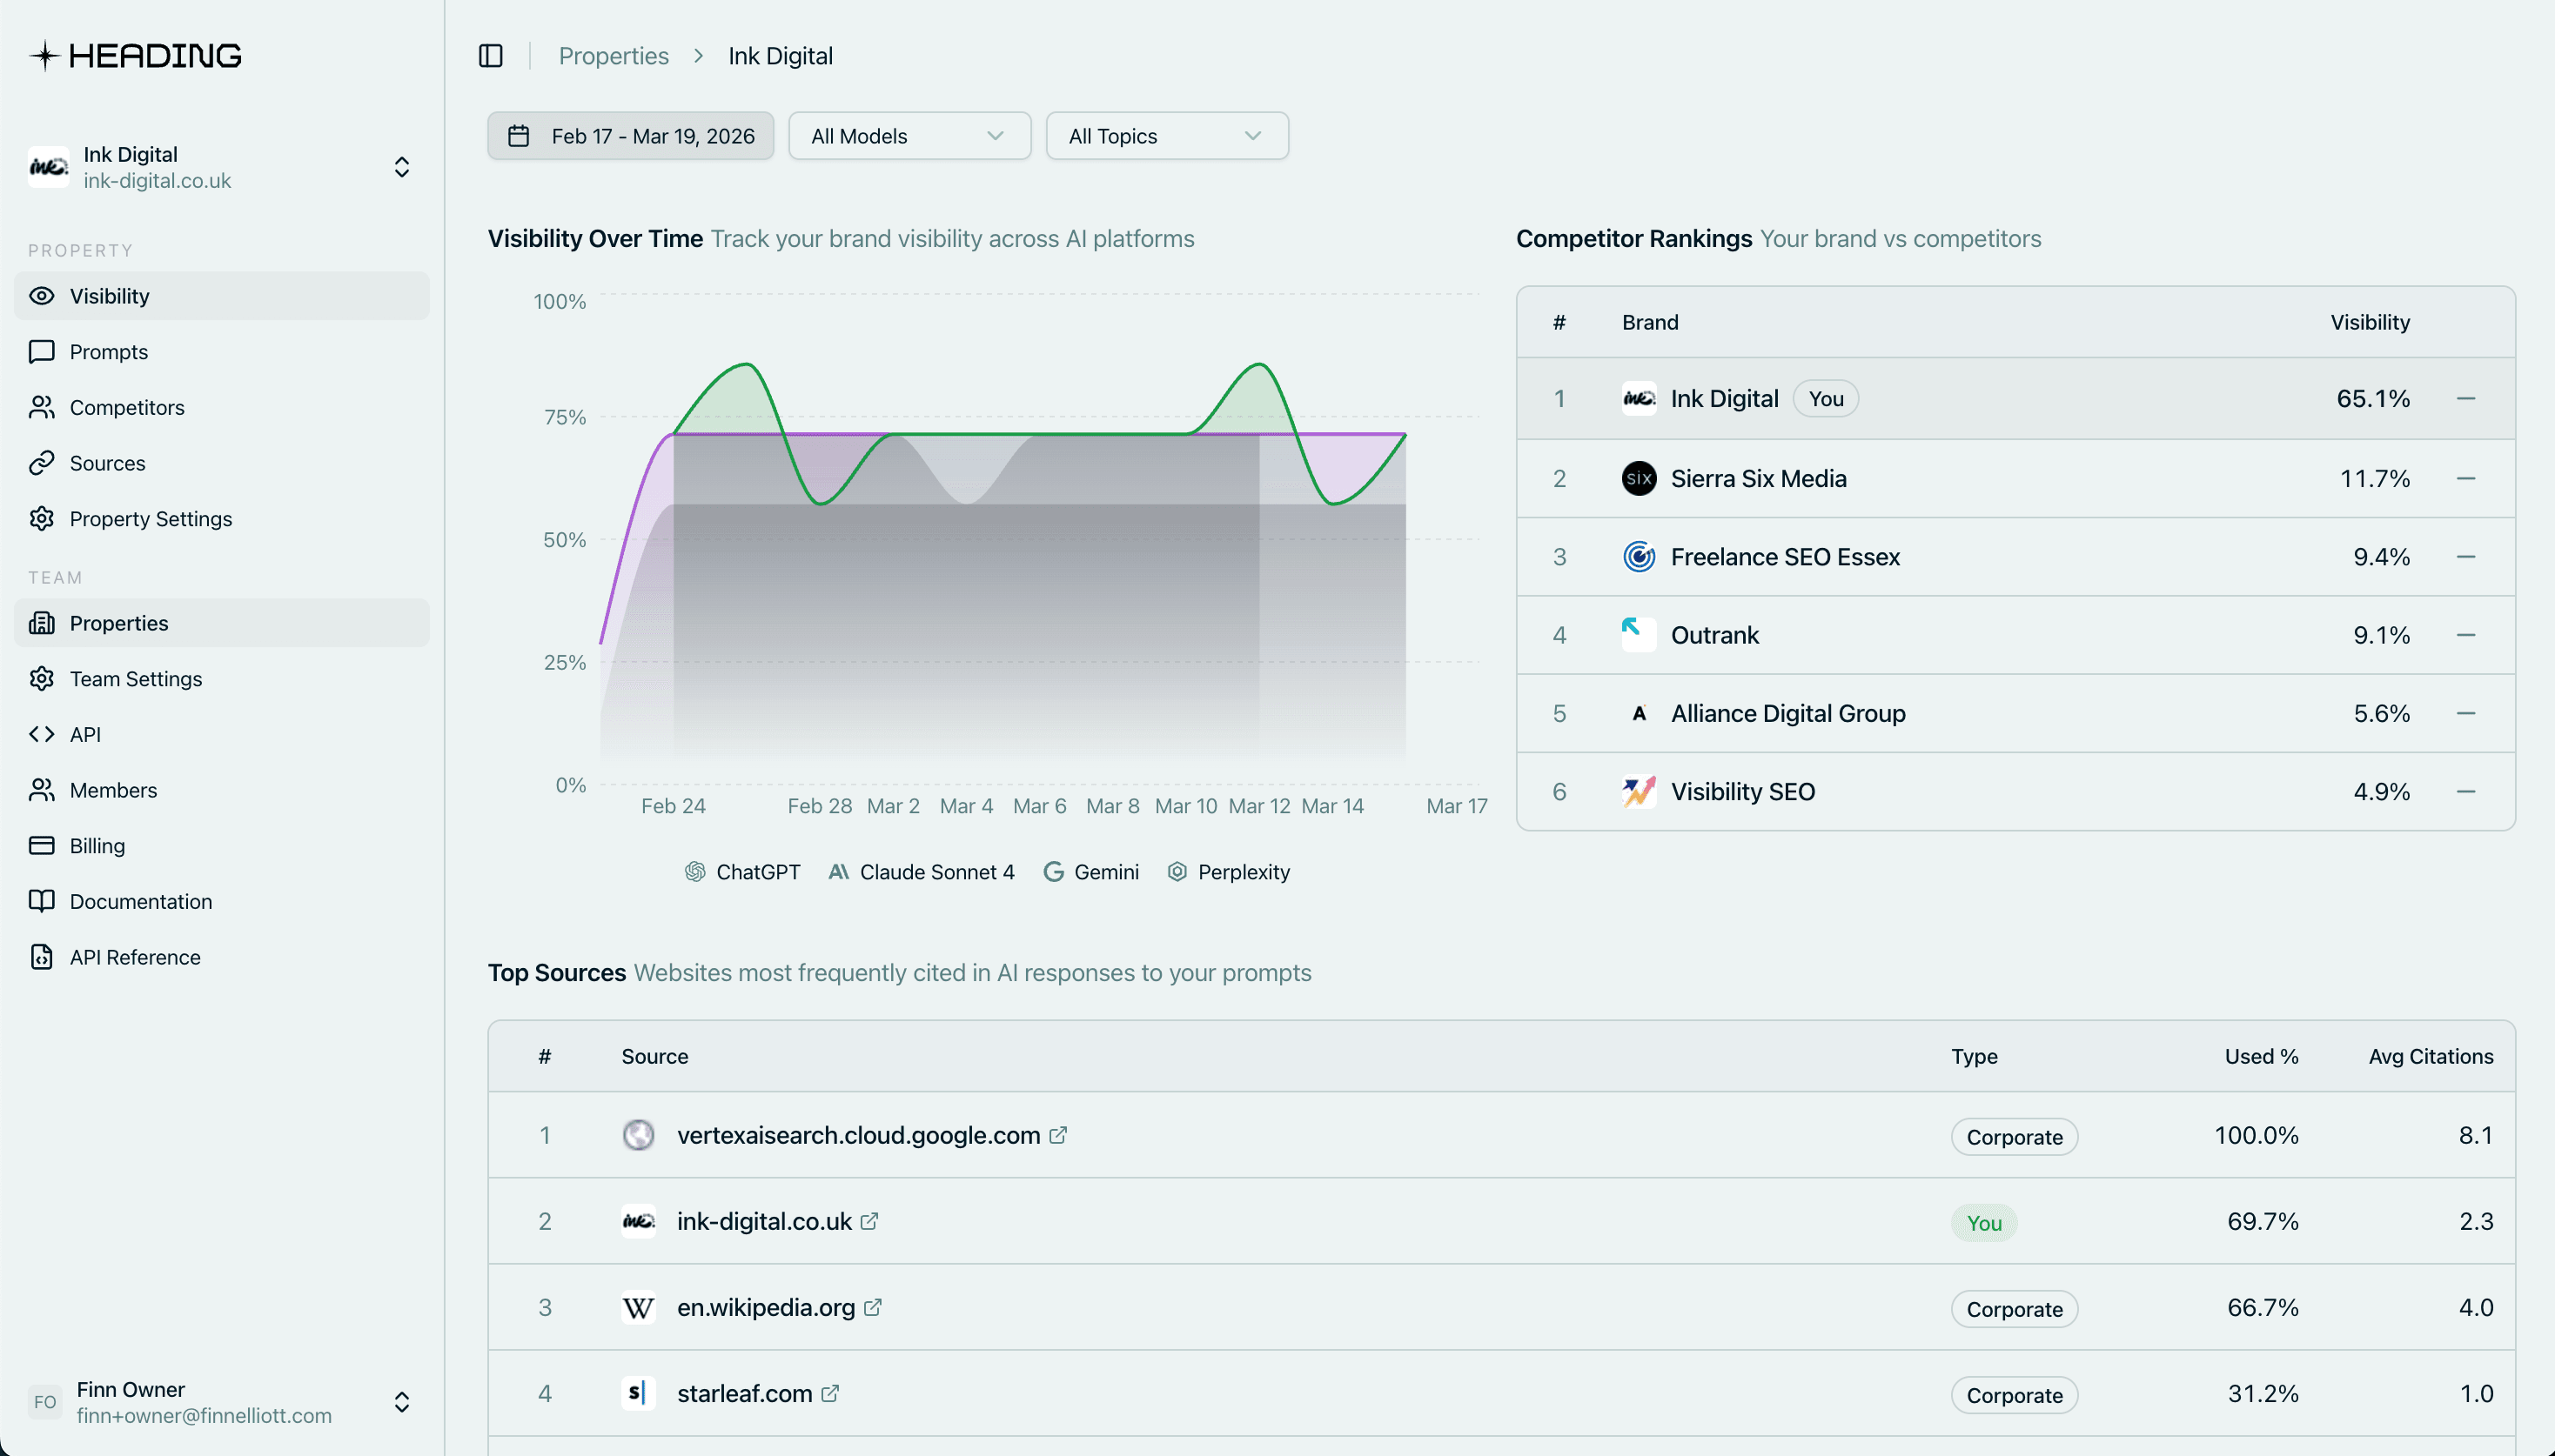Open the Prompts section
Image resolution: width=2555 pixels, height=1456 pixels.
tap(107, 351)
